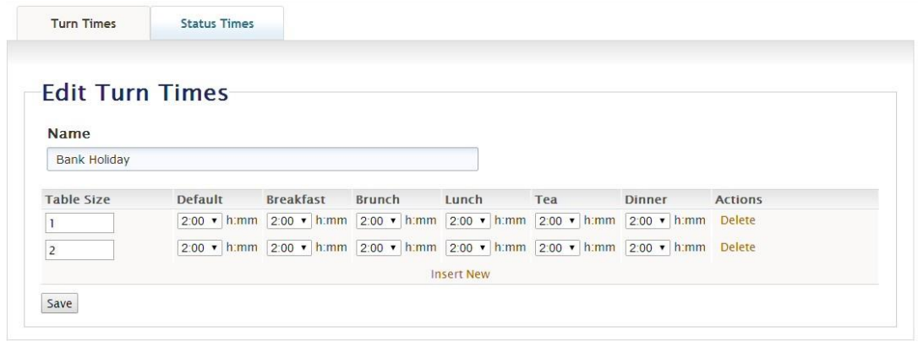Open the Dinner dropdown for table size 1
Viewport: 918px width, 342px height.
pos(647,221)
